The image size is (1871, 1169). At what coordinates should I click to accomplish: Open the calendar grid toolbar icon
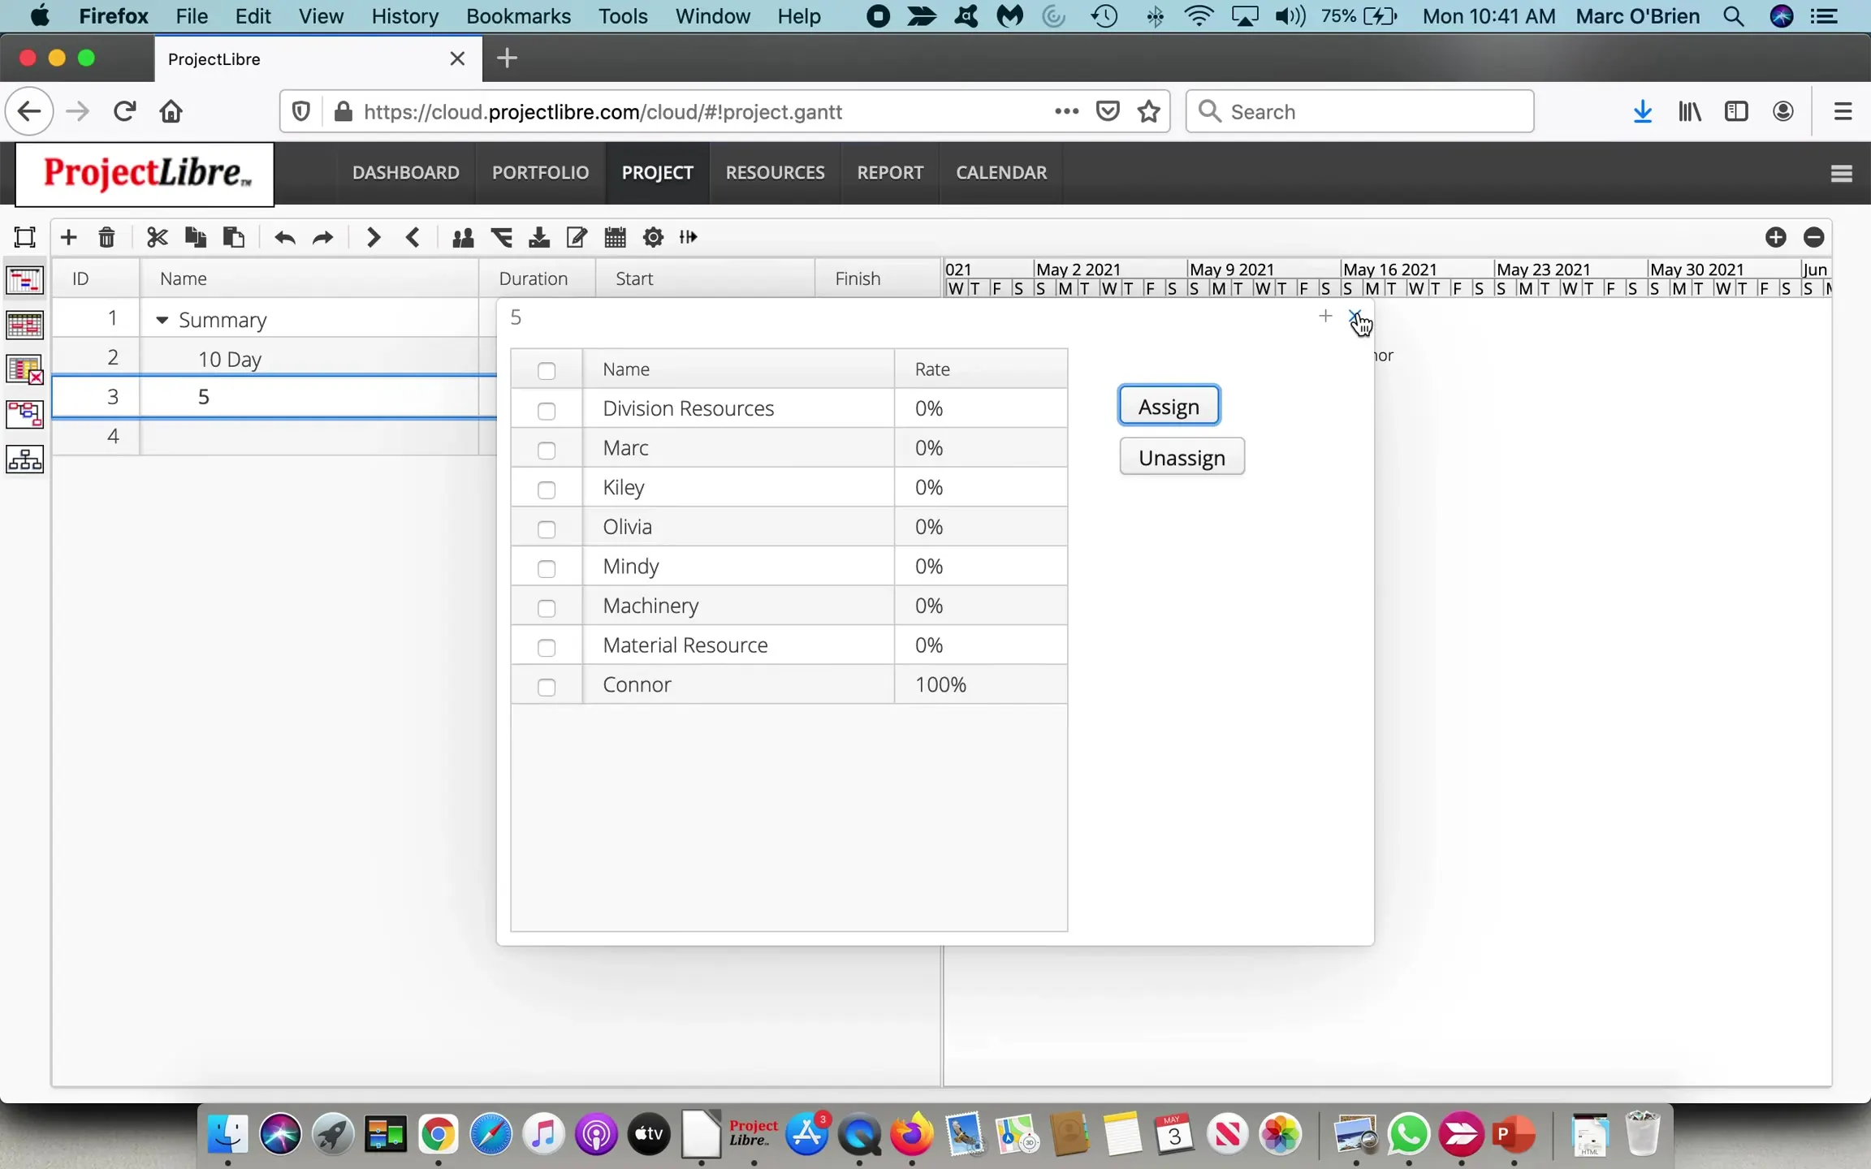615,237
